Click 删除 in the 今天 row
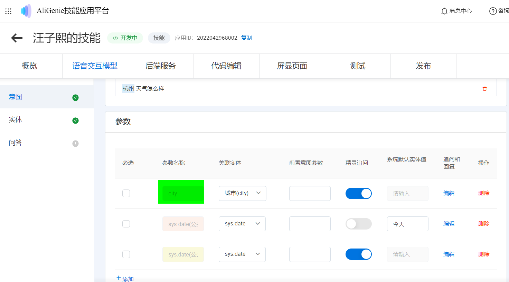509x282 pixels. pyautogui.click(x=484, y=224)
